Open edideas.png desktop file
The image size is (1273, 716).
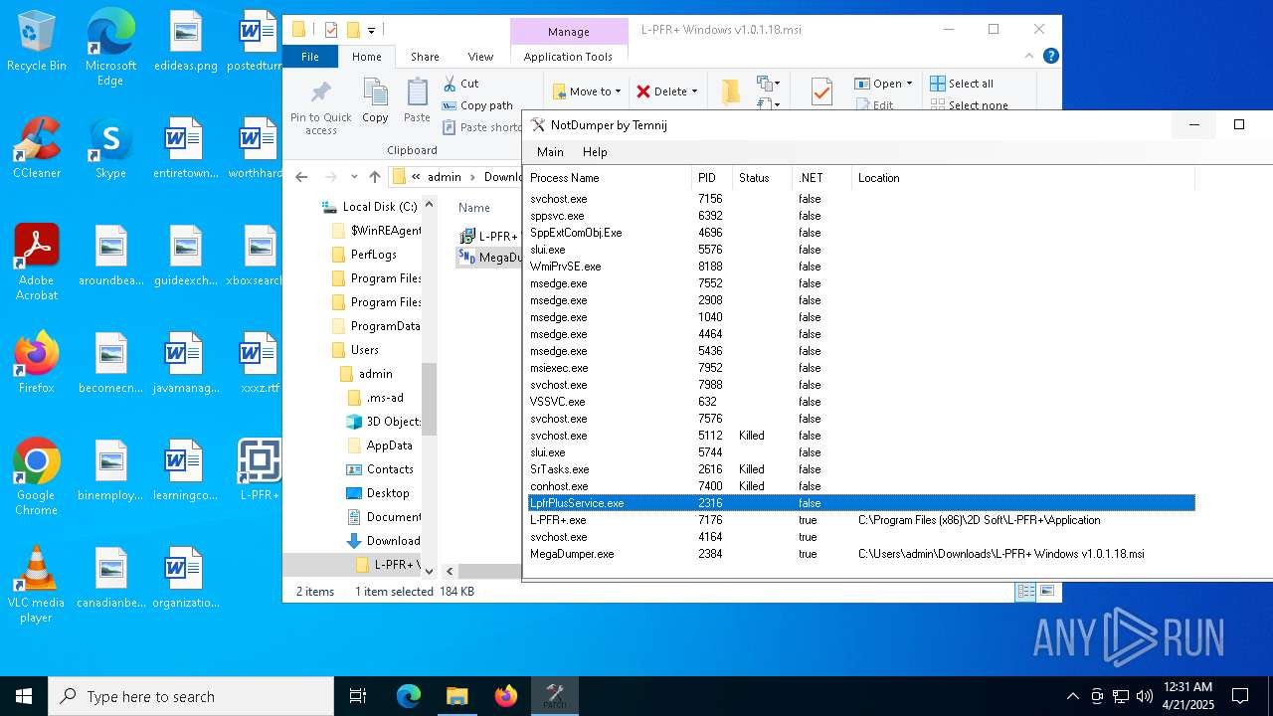pos(185,42)
